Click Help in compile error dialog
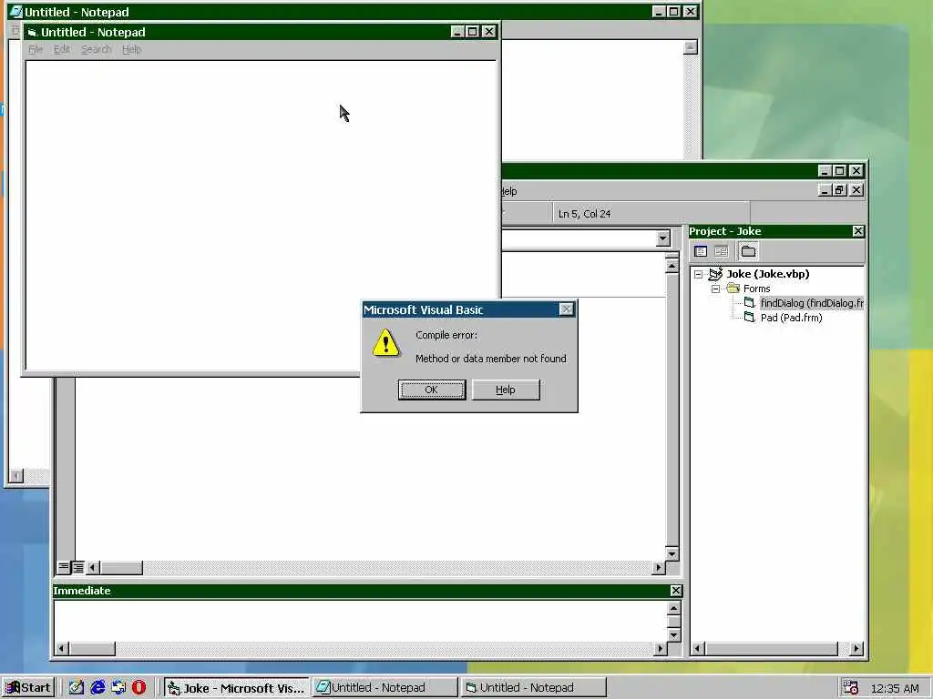Image resolution: width=933 pixels, height=699 pixels. pos(506,390)
